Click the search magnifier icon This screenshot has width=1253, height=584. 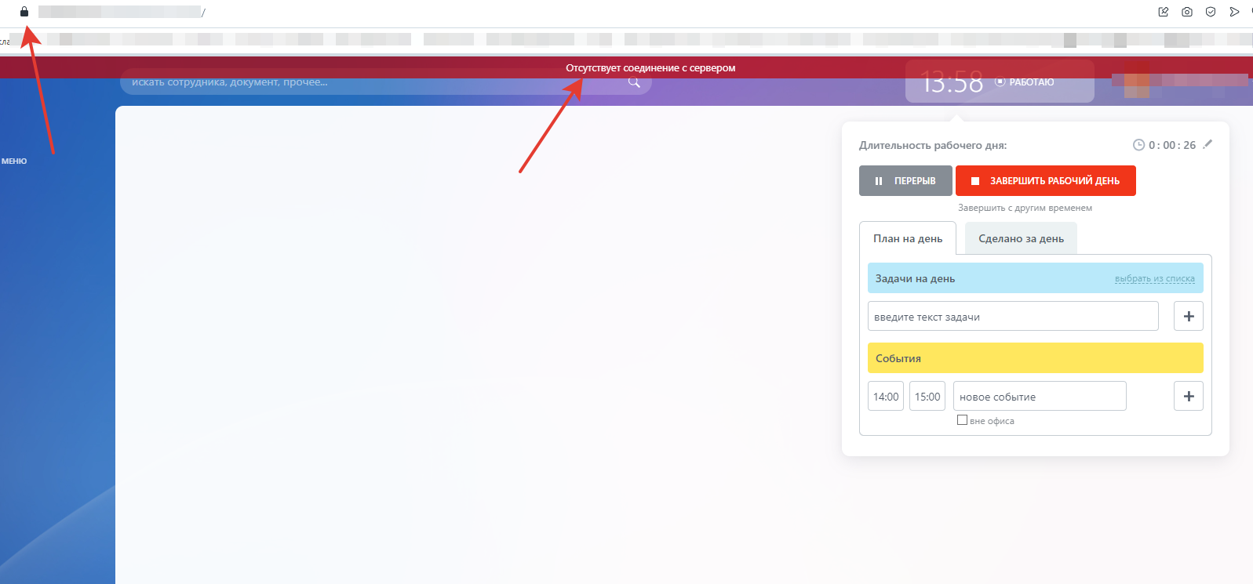click(634, 82)
